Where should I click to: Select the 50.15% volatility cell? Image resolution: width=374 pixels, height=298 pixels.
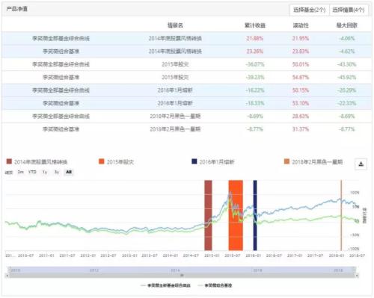[x=301, y=90]
